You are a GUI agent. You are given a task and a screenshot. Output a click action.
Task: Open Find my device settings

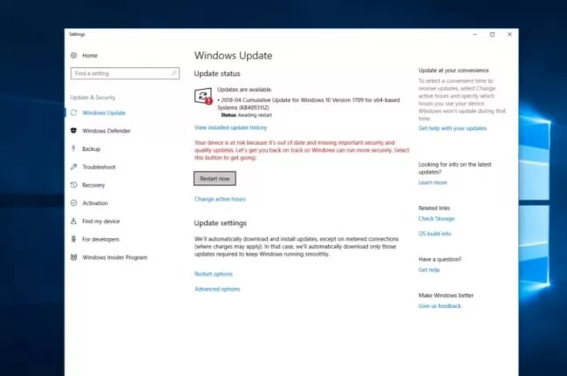point(100,221)
